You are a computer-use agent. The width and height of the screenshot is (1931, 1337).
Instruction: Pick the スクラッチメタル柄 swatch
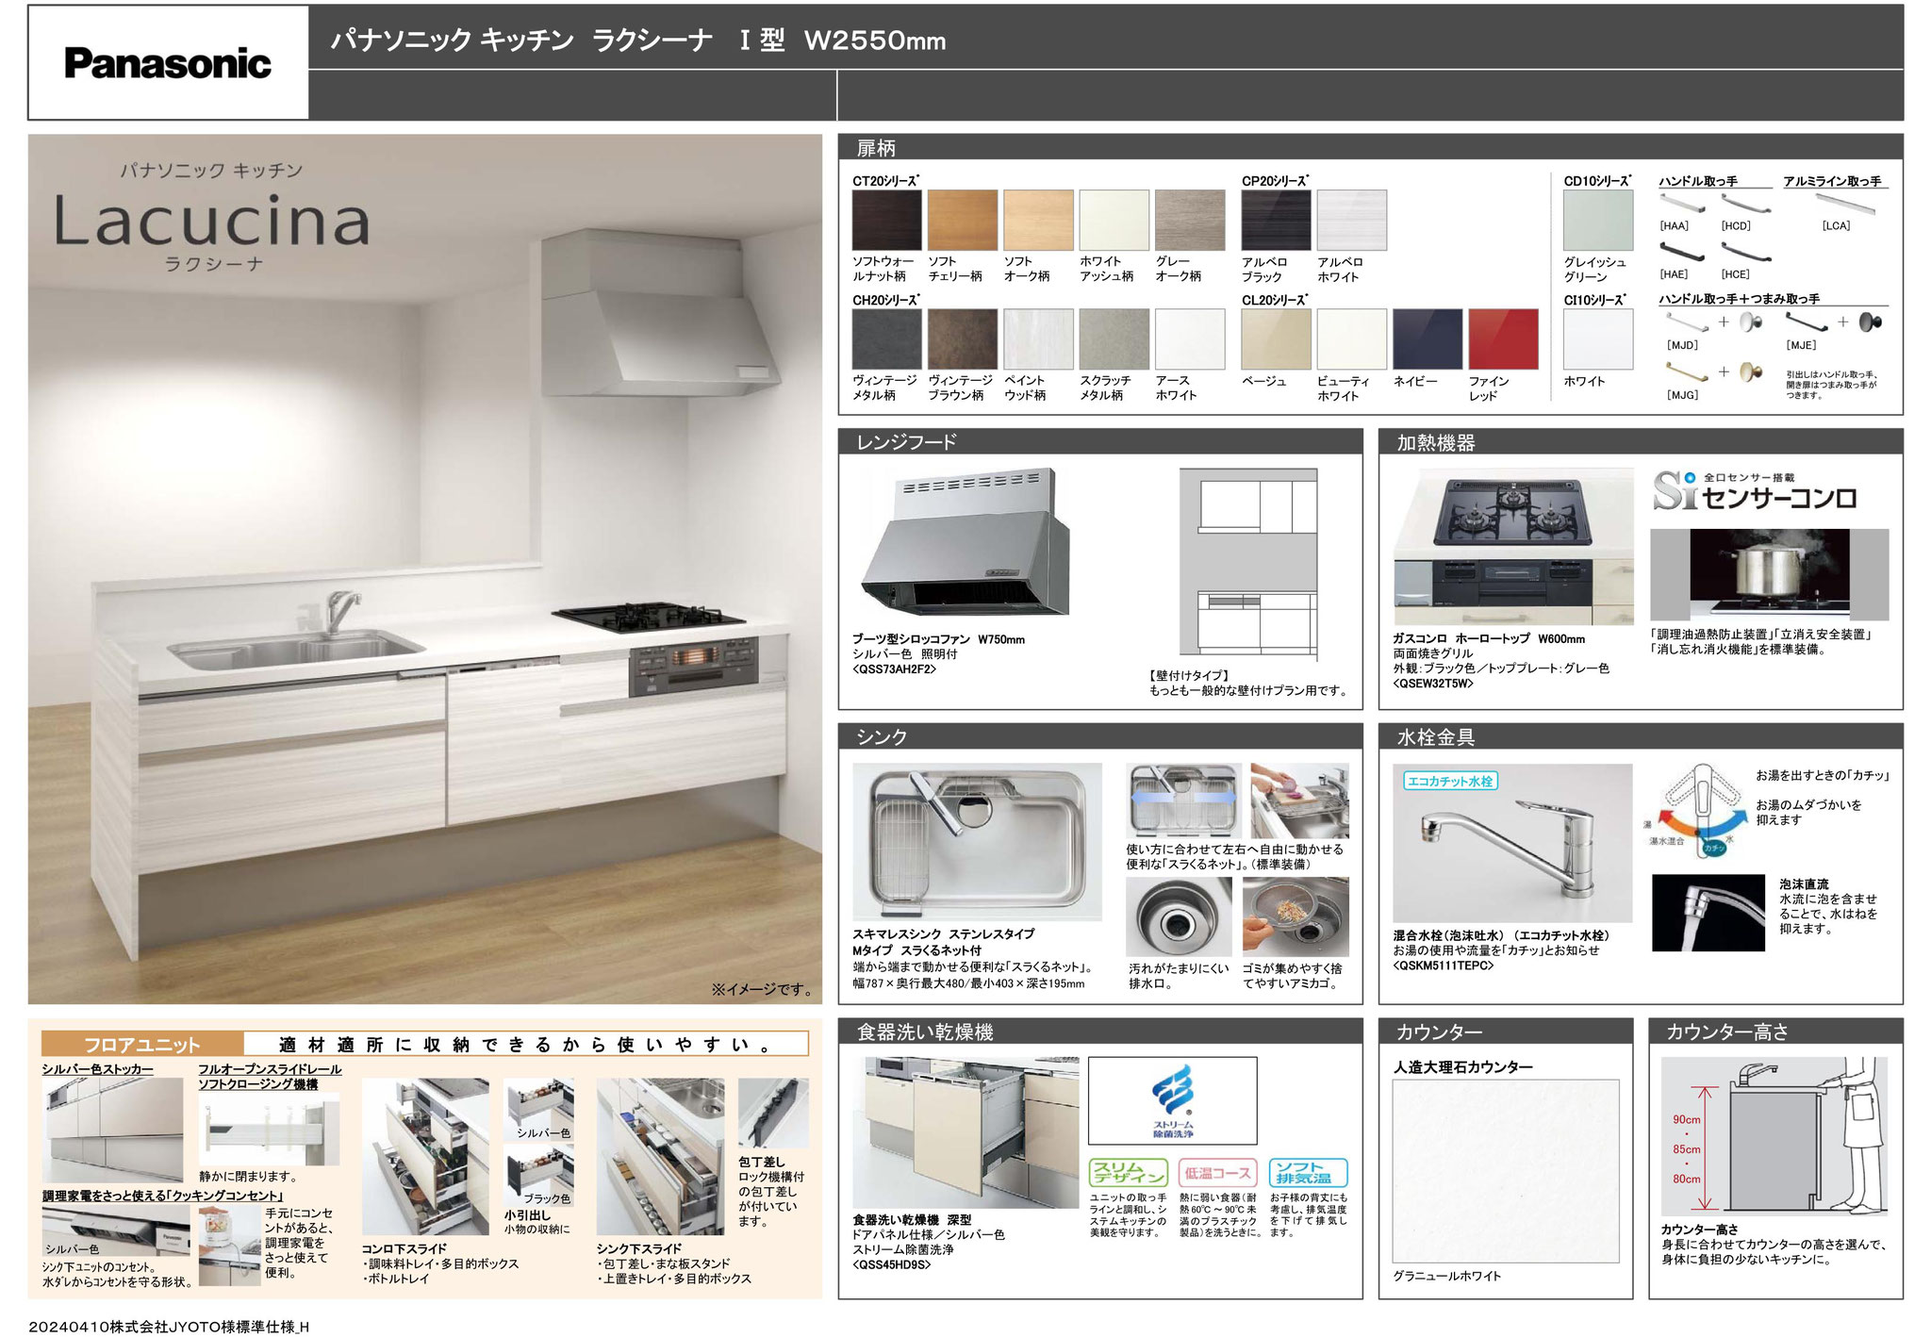[x=1114, y=338]
